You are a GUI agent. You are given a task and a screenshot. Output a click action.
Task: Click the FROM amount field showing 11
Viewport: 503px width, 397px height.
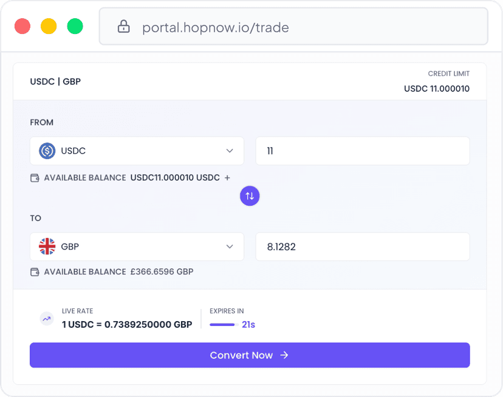coord(363,151)
